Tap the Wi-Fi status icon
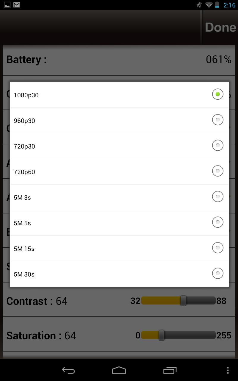This screenshot has height=381, width=238. point(209,5)
